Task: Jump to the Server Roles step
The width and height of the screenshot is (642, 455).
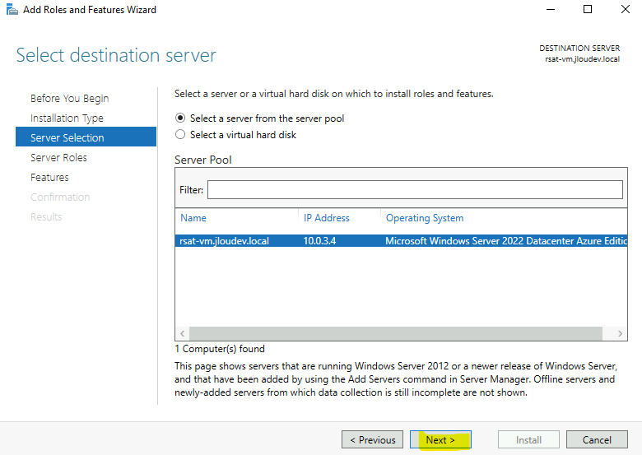Action: point(58,157)
